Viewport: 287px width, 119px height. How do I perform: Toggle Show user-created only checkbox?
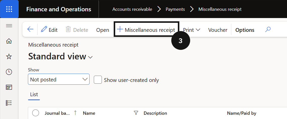98,80
